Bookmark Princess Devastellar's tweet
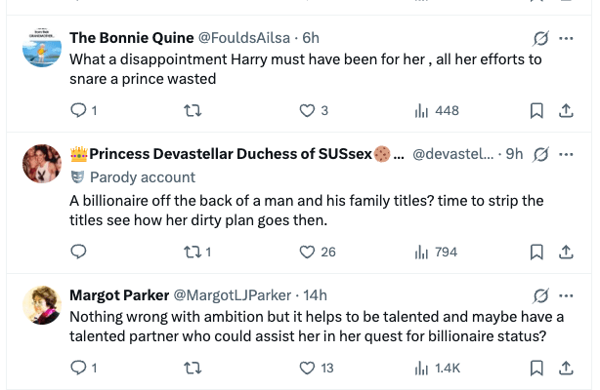Screen dimensions: 600x390 (536, 253)
